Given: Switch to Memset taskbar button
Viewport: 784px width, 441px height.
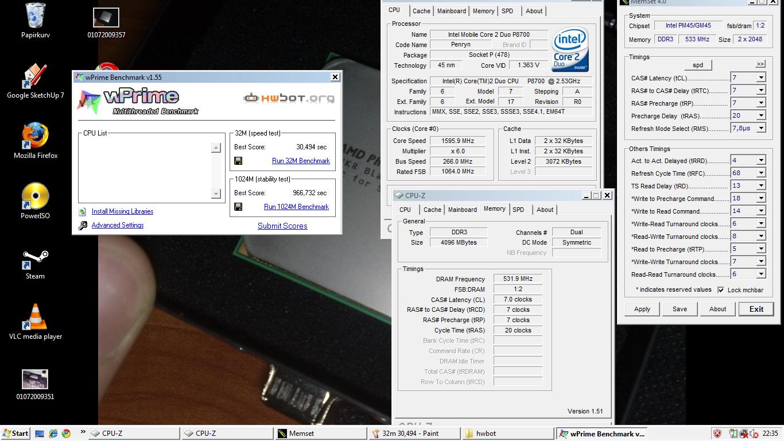Looking at the screenshot, I should coord(320,434).
